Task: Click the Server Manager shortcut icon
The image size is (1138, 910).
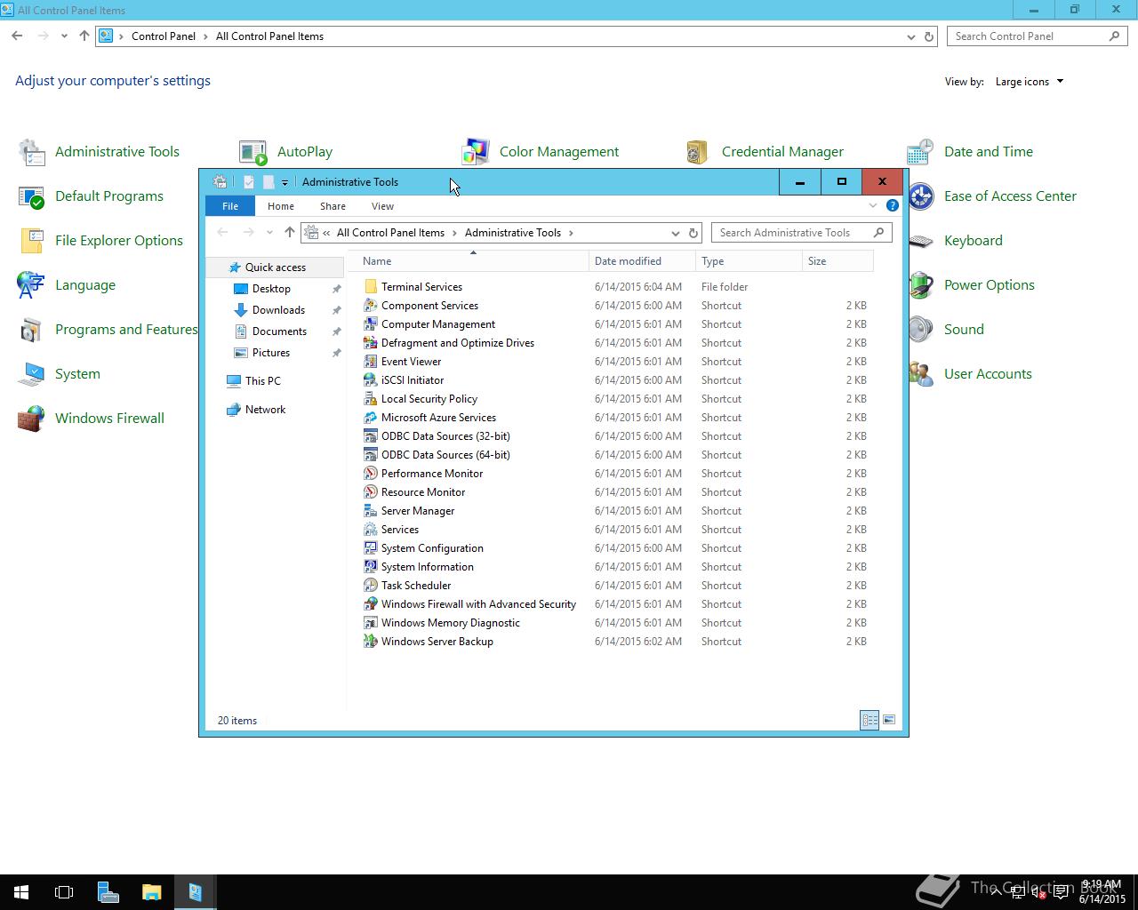Action: tap(371, 511)
